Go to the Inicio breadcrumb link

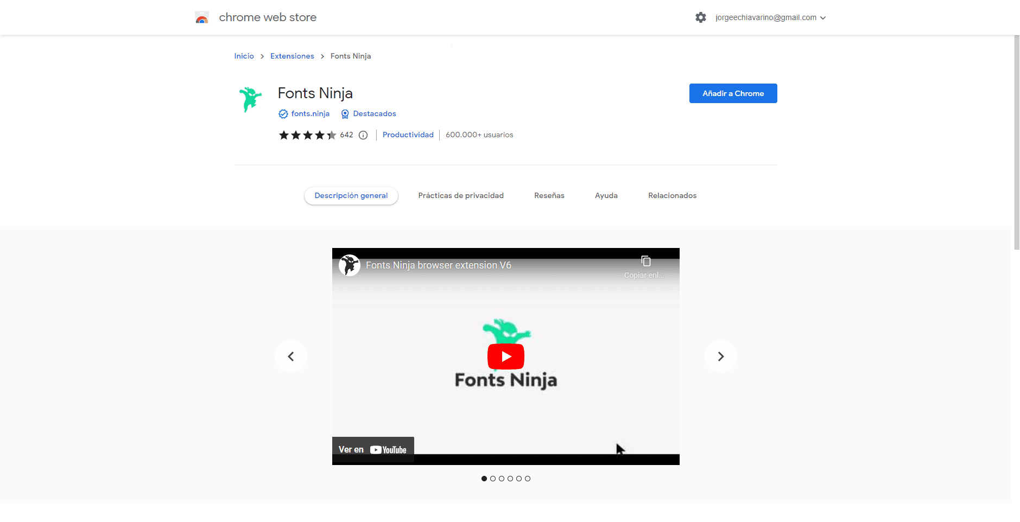(x=244, y=56)
